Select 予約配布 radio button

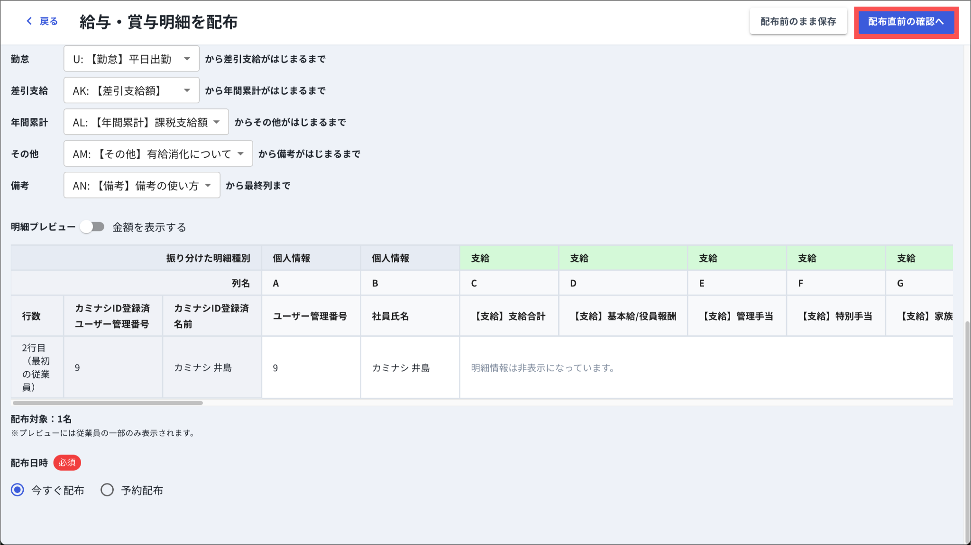(x=107, y=490)
